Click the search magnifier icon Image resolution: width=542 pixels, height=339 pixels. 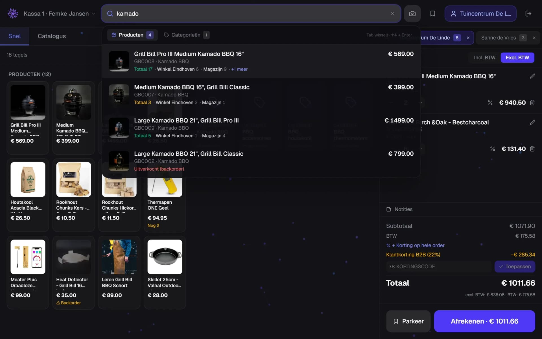[x=110, y=14]
